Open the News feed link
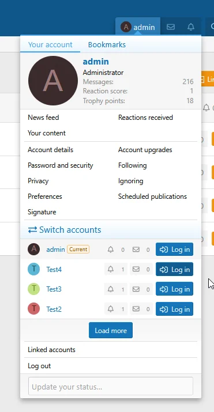The width and height of the screenshot is (214, 412). [x=43, y=118]
